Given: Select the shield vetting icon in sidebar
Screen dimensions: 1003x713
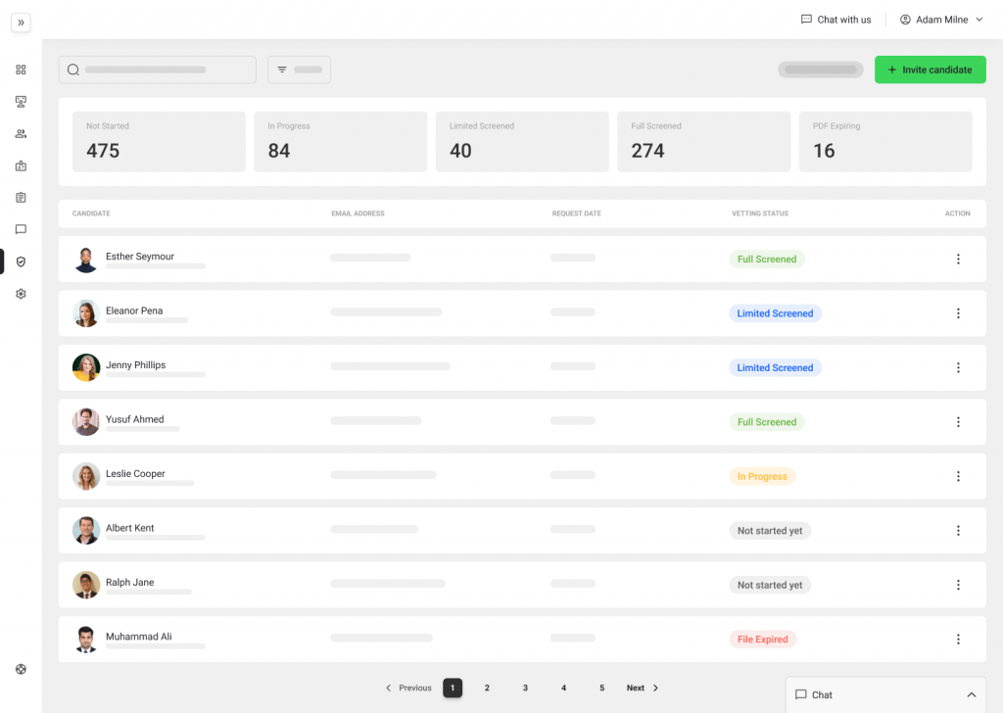Looking at the screenshot, I should point(21,261).
